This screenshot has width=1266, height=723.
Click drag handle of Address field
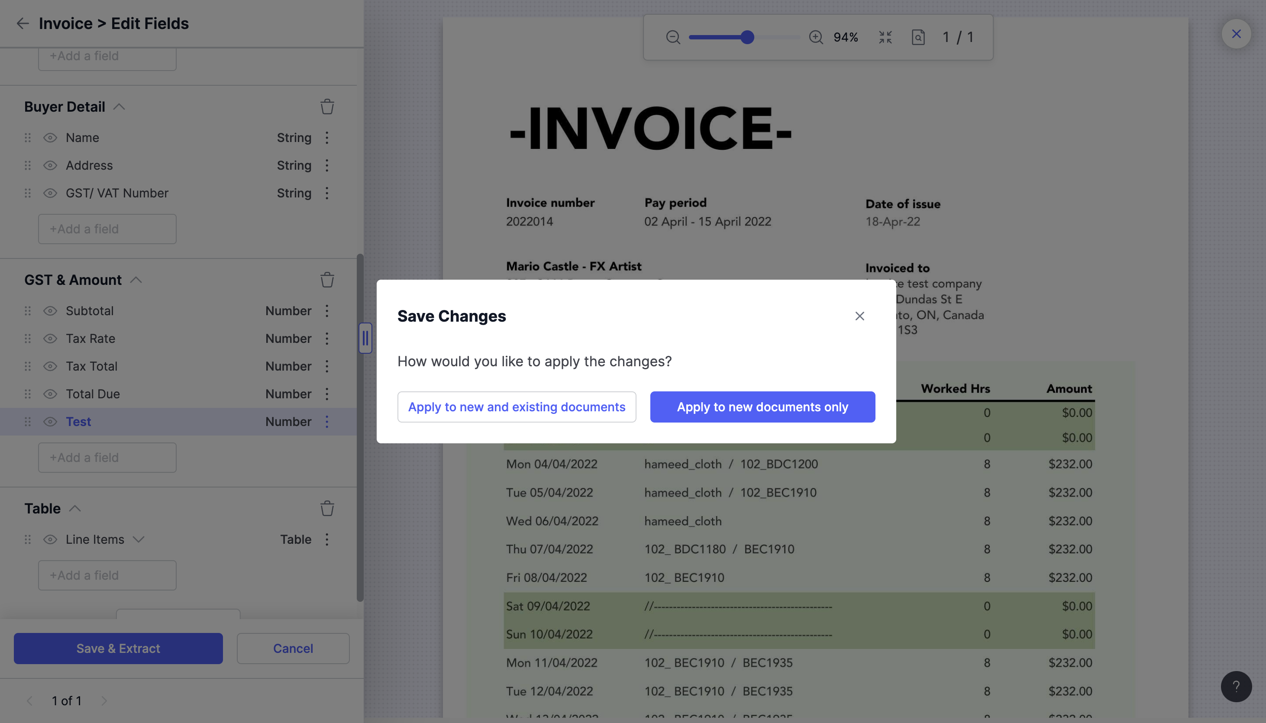(28, 165)
